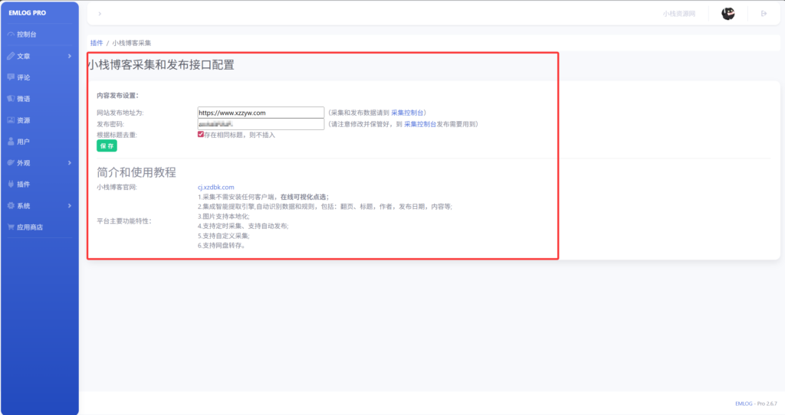
Task: Click the logout icon at top right
Action: [x=764, y=14]
